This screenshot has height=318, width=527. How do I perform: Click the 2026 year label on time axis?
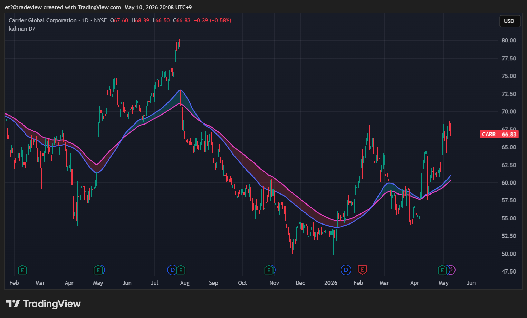(x=330, y=283)
